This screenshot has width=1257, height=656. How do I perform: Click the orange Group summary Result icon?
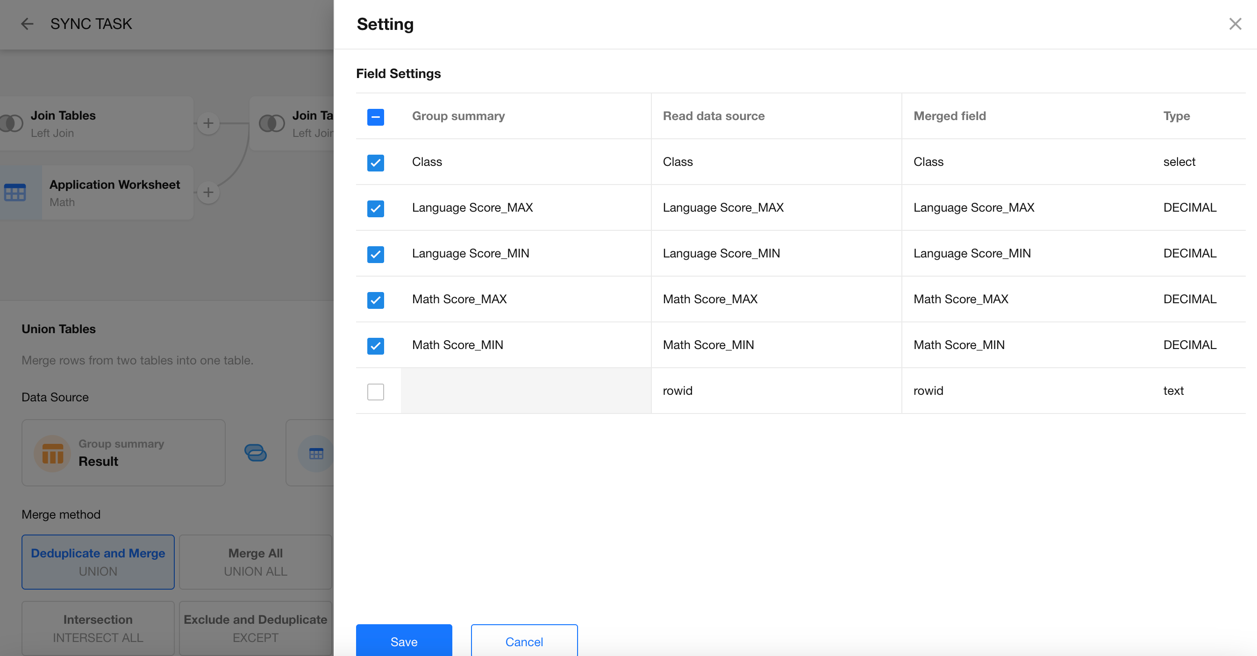pyautogui.click(x=53, y=453)
